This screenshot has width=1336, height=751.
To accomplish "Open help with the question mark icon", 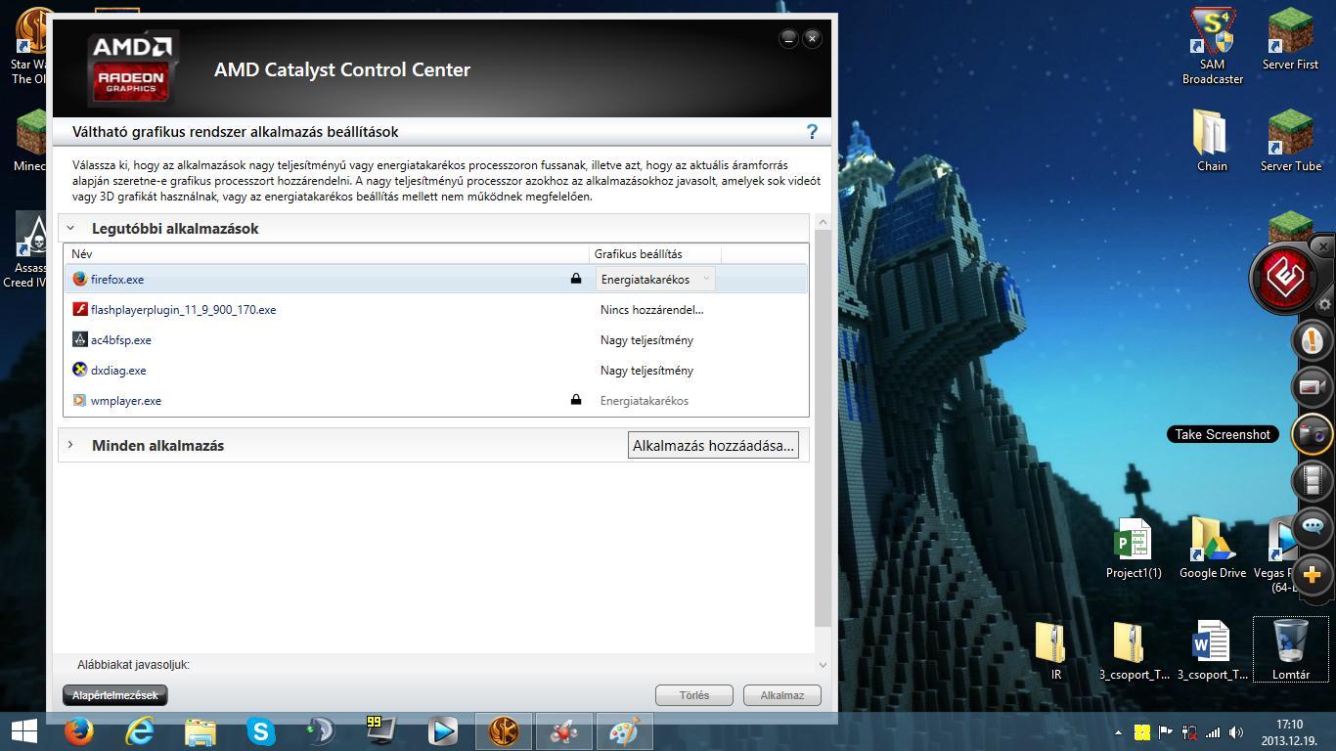I will click(x=811, y=131).
